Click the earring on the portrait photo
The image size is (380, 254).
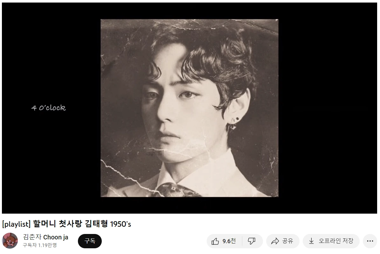(x=234, y=123)
